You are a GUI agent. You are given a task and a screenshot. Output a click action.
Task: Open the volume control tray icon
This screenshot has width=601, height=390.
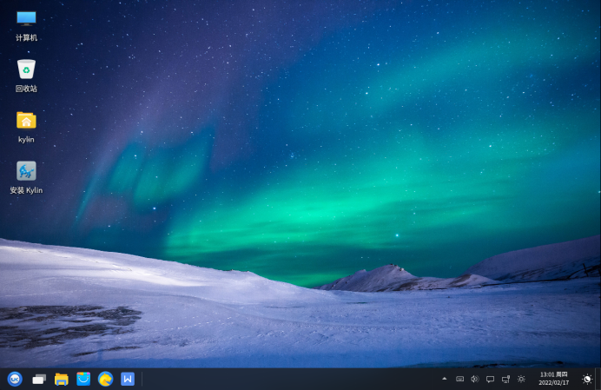(x=475, y=380)
